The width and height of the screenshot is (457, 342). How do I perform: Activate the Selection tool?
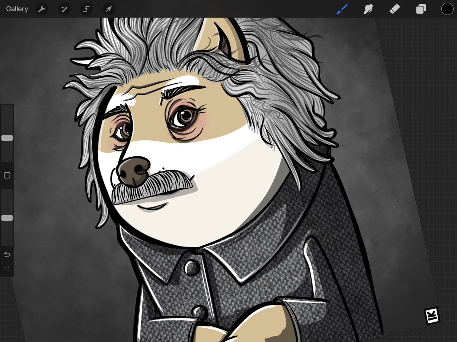click(x=86, y=9)
